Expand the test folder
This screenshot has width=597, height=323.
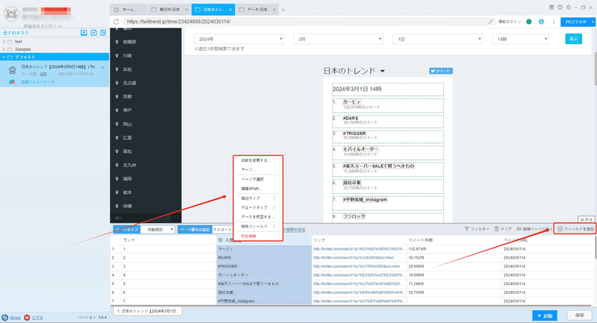pos(4,42)
